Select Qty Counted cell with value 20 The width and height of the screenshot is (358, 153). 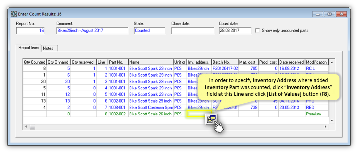click(x=35, y=82)
